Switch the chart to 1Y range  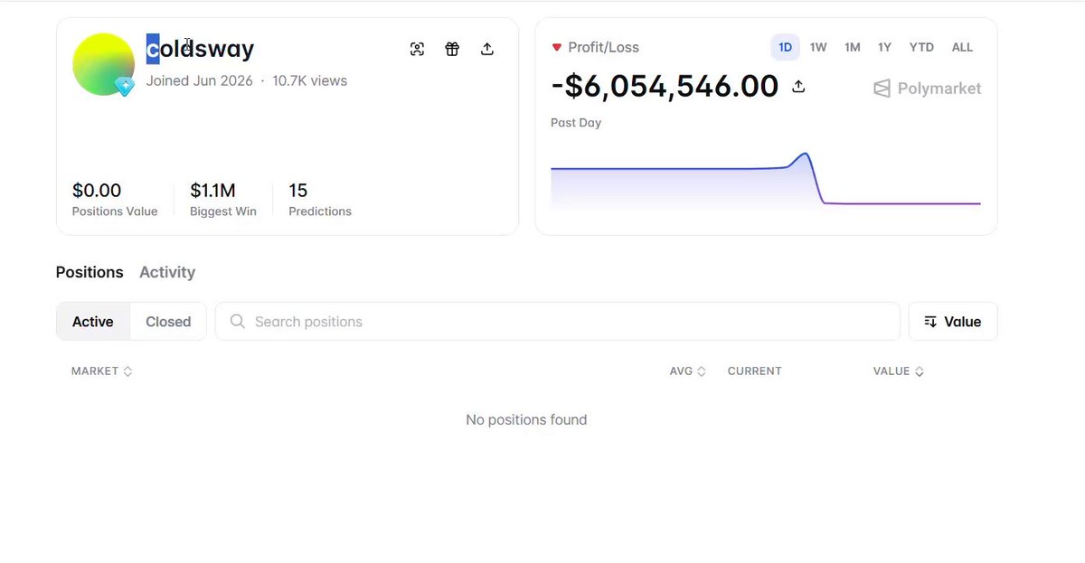884,47
